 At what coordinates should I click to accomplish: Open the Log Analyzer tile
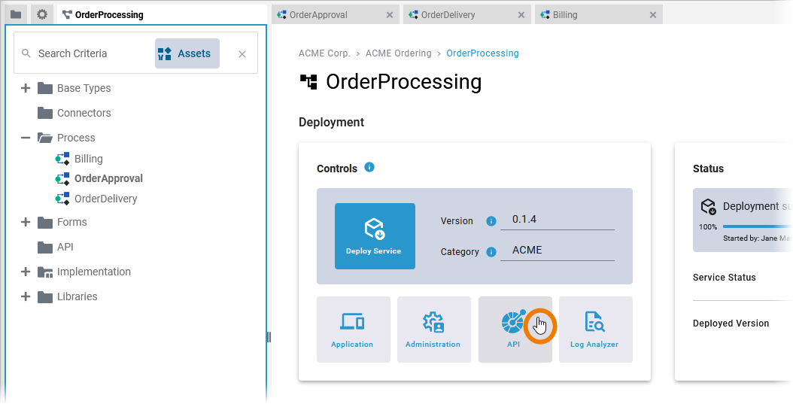tap(595, 330)
